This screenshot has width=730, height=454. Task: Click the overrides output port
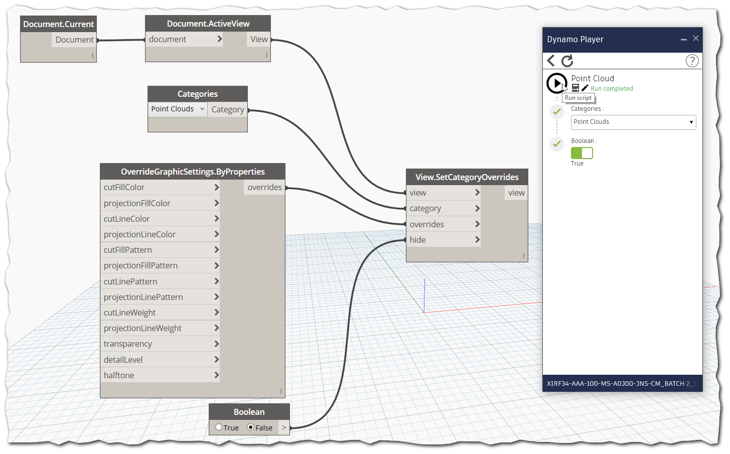(x=264, y=187)
